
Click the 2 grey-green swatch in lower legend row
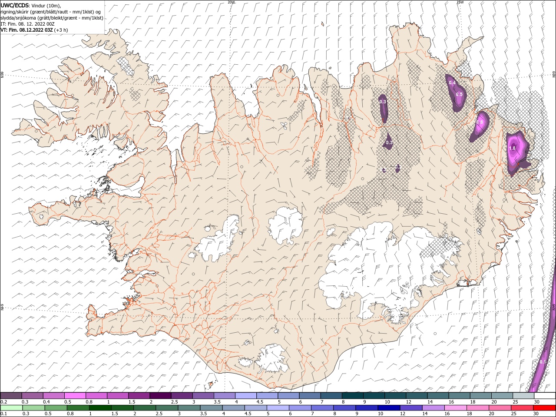[x=145, y=407]
